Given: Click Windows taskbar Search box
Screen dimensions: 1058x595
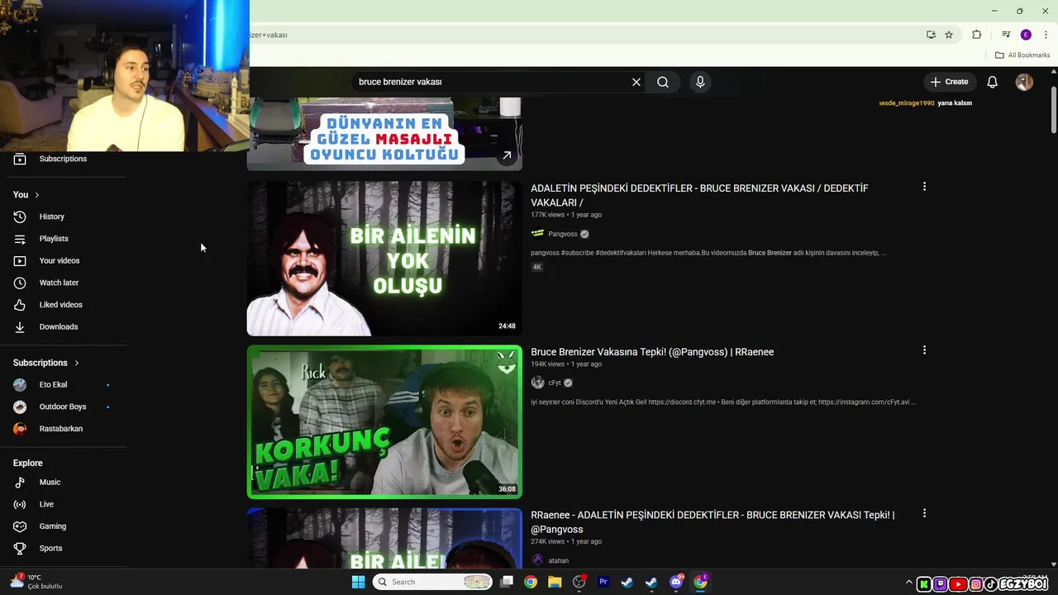Looking at the screenshot, I should [432, 582].
